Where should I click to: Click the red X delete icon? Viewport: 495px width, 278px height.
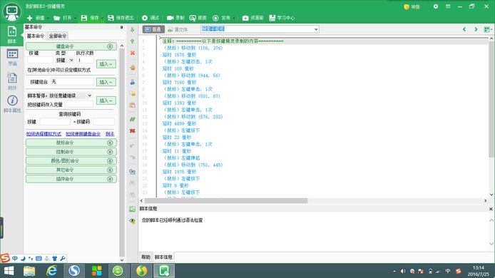pos(132,53)
